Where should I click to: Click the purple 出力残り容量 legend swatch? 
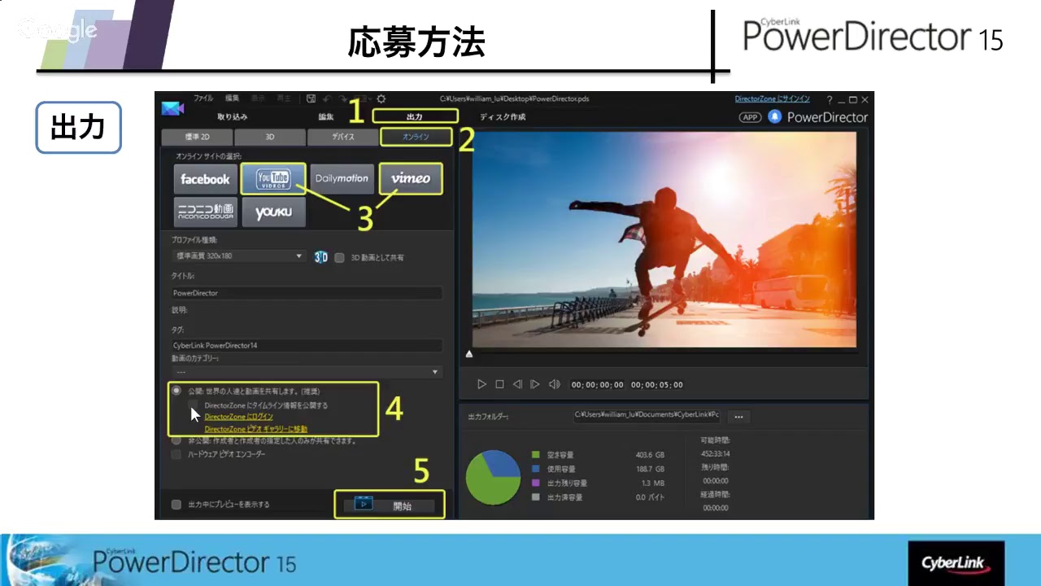[x=536, y=483]
